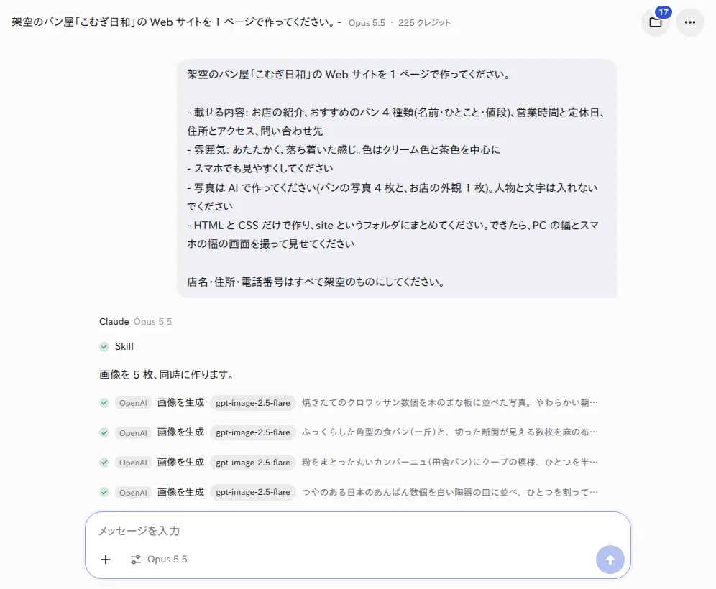The image size is (716, 589).
Task: Click the line 店名・住所・電話番号はすべて架空のものにしてください。
Action: (316, 282)
